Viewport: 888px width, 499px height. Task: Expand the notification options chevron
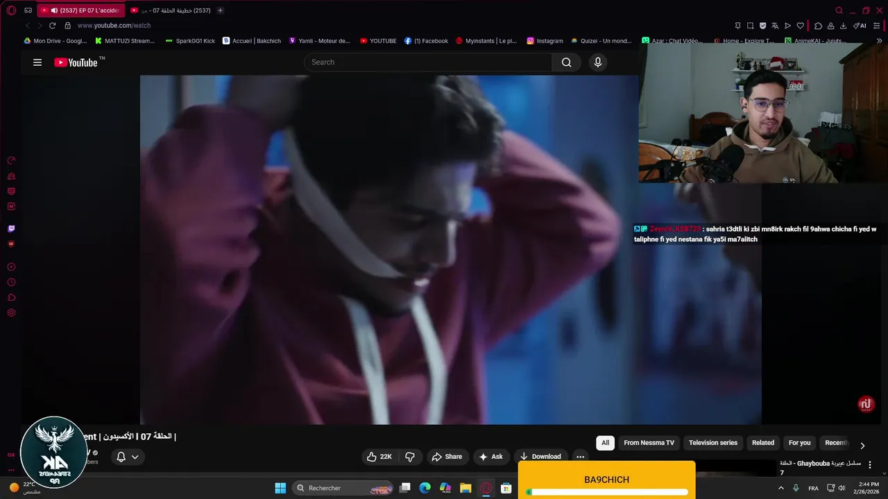pyautogui.click(x=135, y=457)
